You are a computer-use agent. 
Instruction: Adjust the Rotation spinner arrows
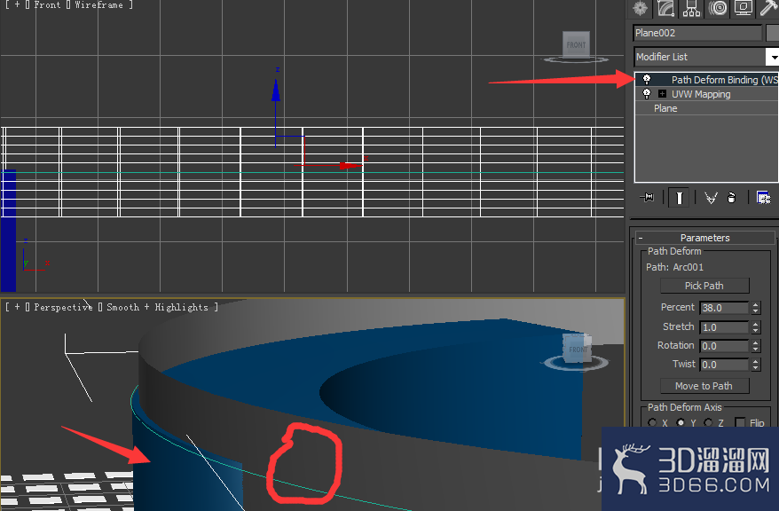point(756,346)
